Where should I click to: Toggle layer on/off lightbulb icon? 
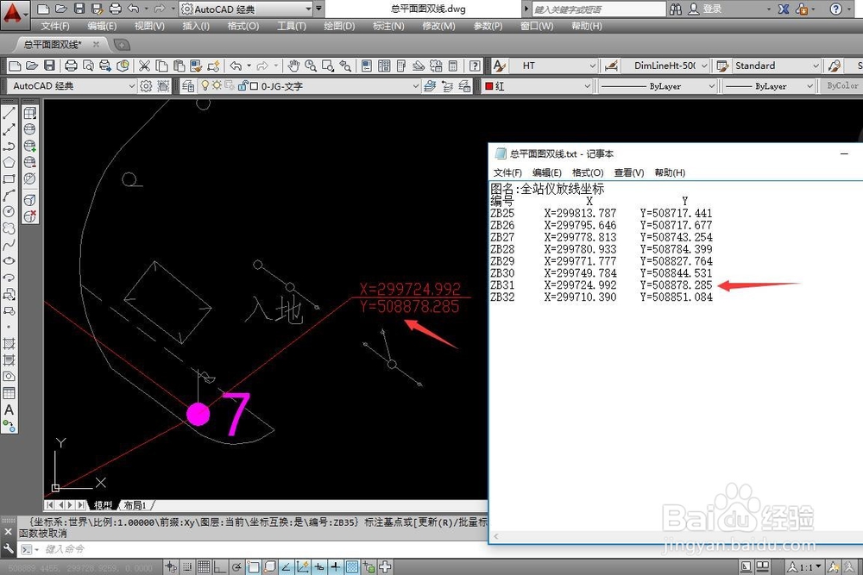coord(205,85)
